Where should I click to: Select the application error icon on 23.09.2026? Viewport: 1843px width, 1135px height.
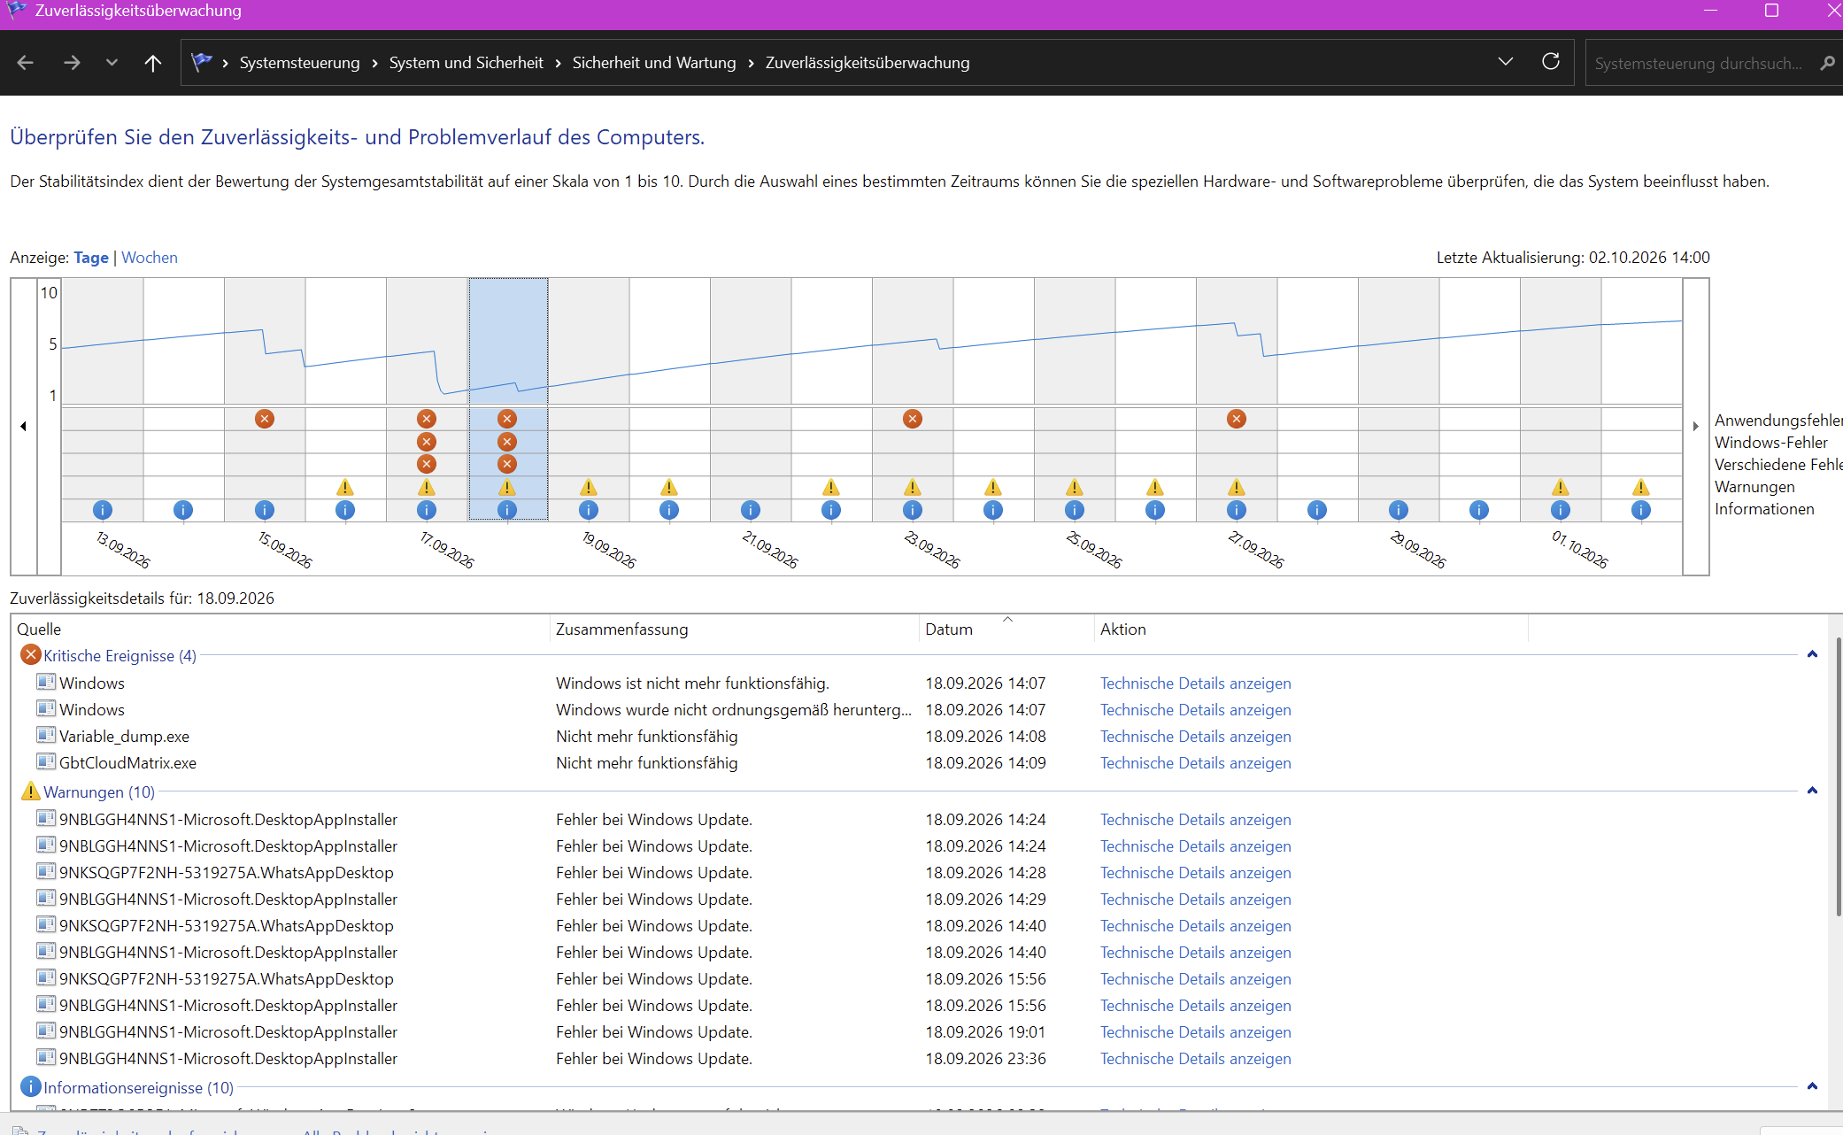[x=913, y=419]
